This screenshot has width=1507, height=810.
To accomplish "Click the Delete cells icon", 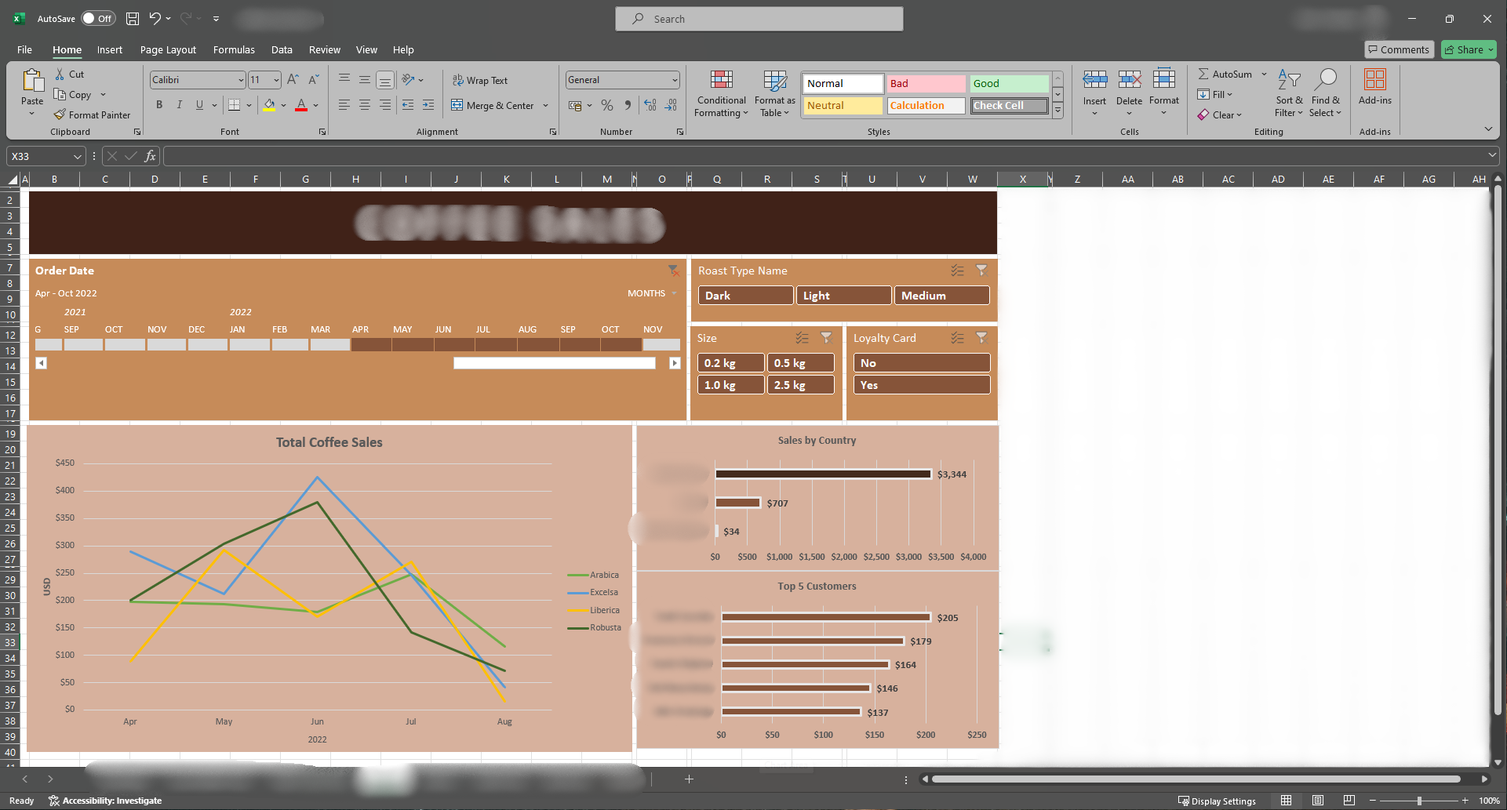I will coord(1129,79).
